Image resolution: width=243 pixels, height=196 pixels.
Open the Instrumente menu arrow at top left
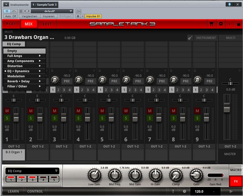[6, 5]
